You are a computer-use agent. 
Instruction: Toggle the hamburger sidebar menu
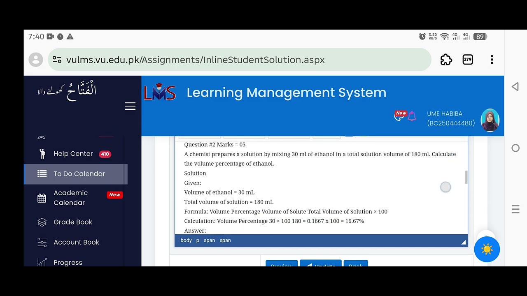point(130,106)
